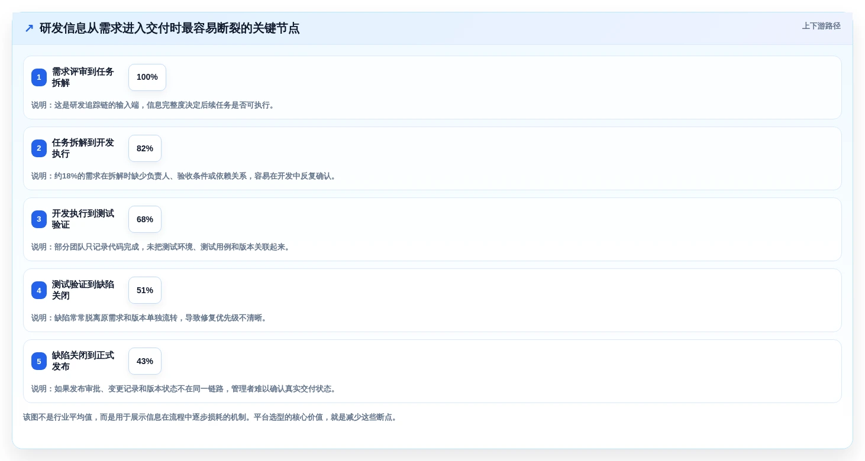Click the description starting 说明：部分团队只记录代码完成
Image resolution: width=865 pixels, height=461 pixels.
click(x=162, y=247)
